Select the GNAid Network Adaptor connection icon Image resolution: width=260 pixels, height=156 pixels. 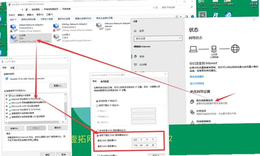tap(13, 28)
